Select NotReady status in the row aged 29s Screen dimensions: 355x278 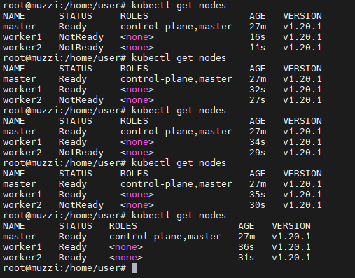tap(81, 153)
